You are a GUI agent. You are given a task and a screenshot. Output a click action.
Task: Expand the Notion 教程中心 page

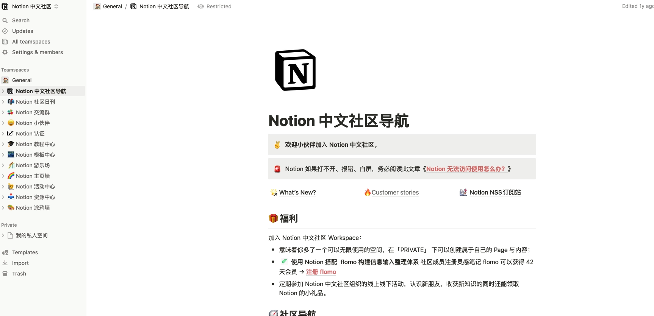click(3, 144)
